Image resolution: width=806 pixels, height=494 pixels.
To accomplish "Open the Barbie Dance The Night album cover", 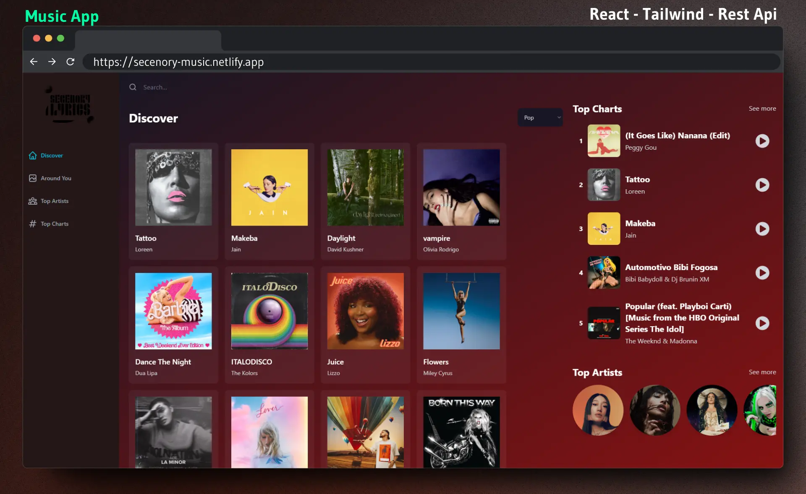I will click(x=173, y=311).
